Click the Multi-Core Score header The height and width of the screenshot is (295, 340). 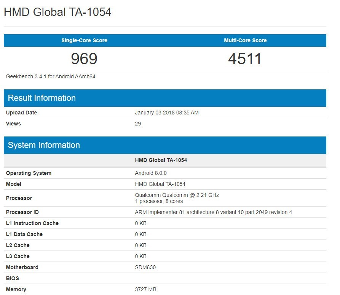[245, 40]
